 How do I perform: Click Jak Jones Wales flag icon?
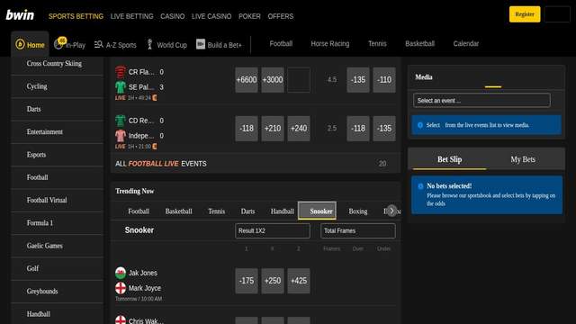(121, 273)
